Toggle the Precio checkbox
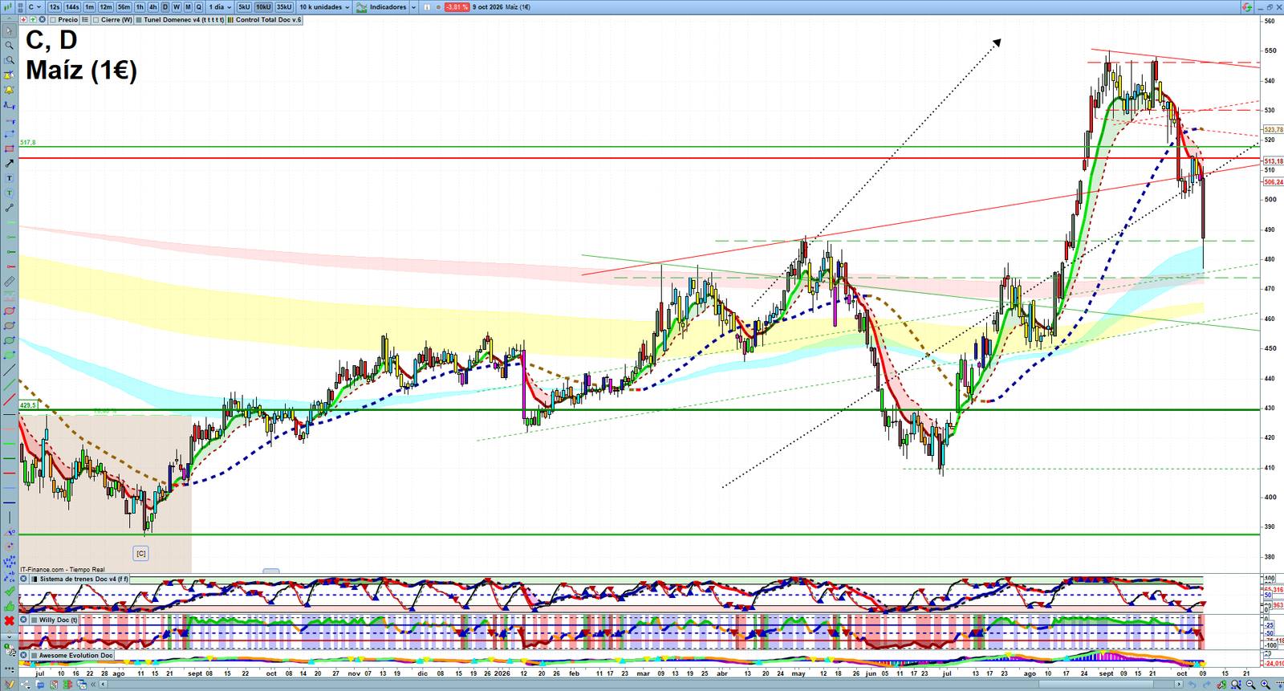Image resolution: width=1284 pixels, height=691 pixels. [53, 20]
